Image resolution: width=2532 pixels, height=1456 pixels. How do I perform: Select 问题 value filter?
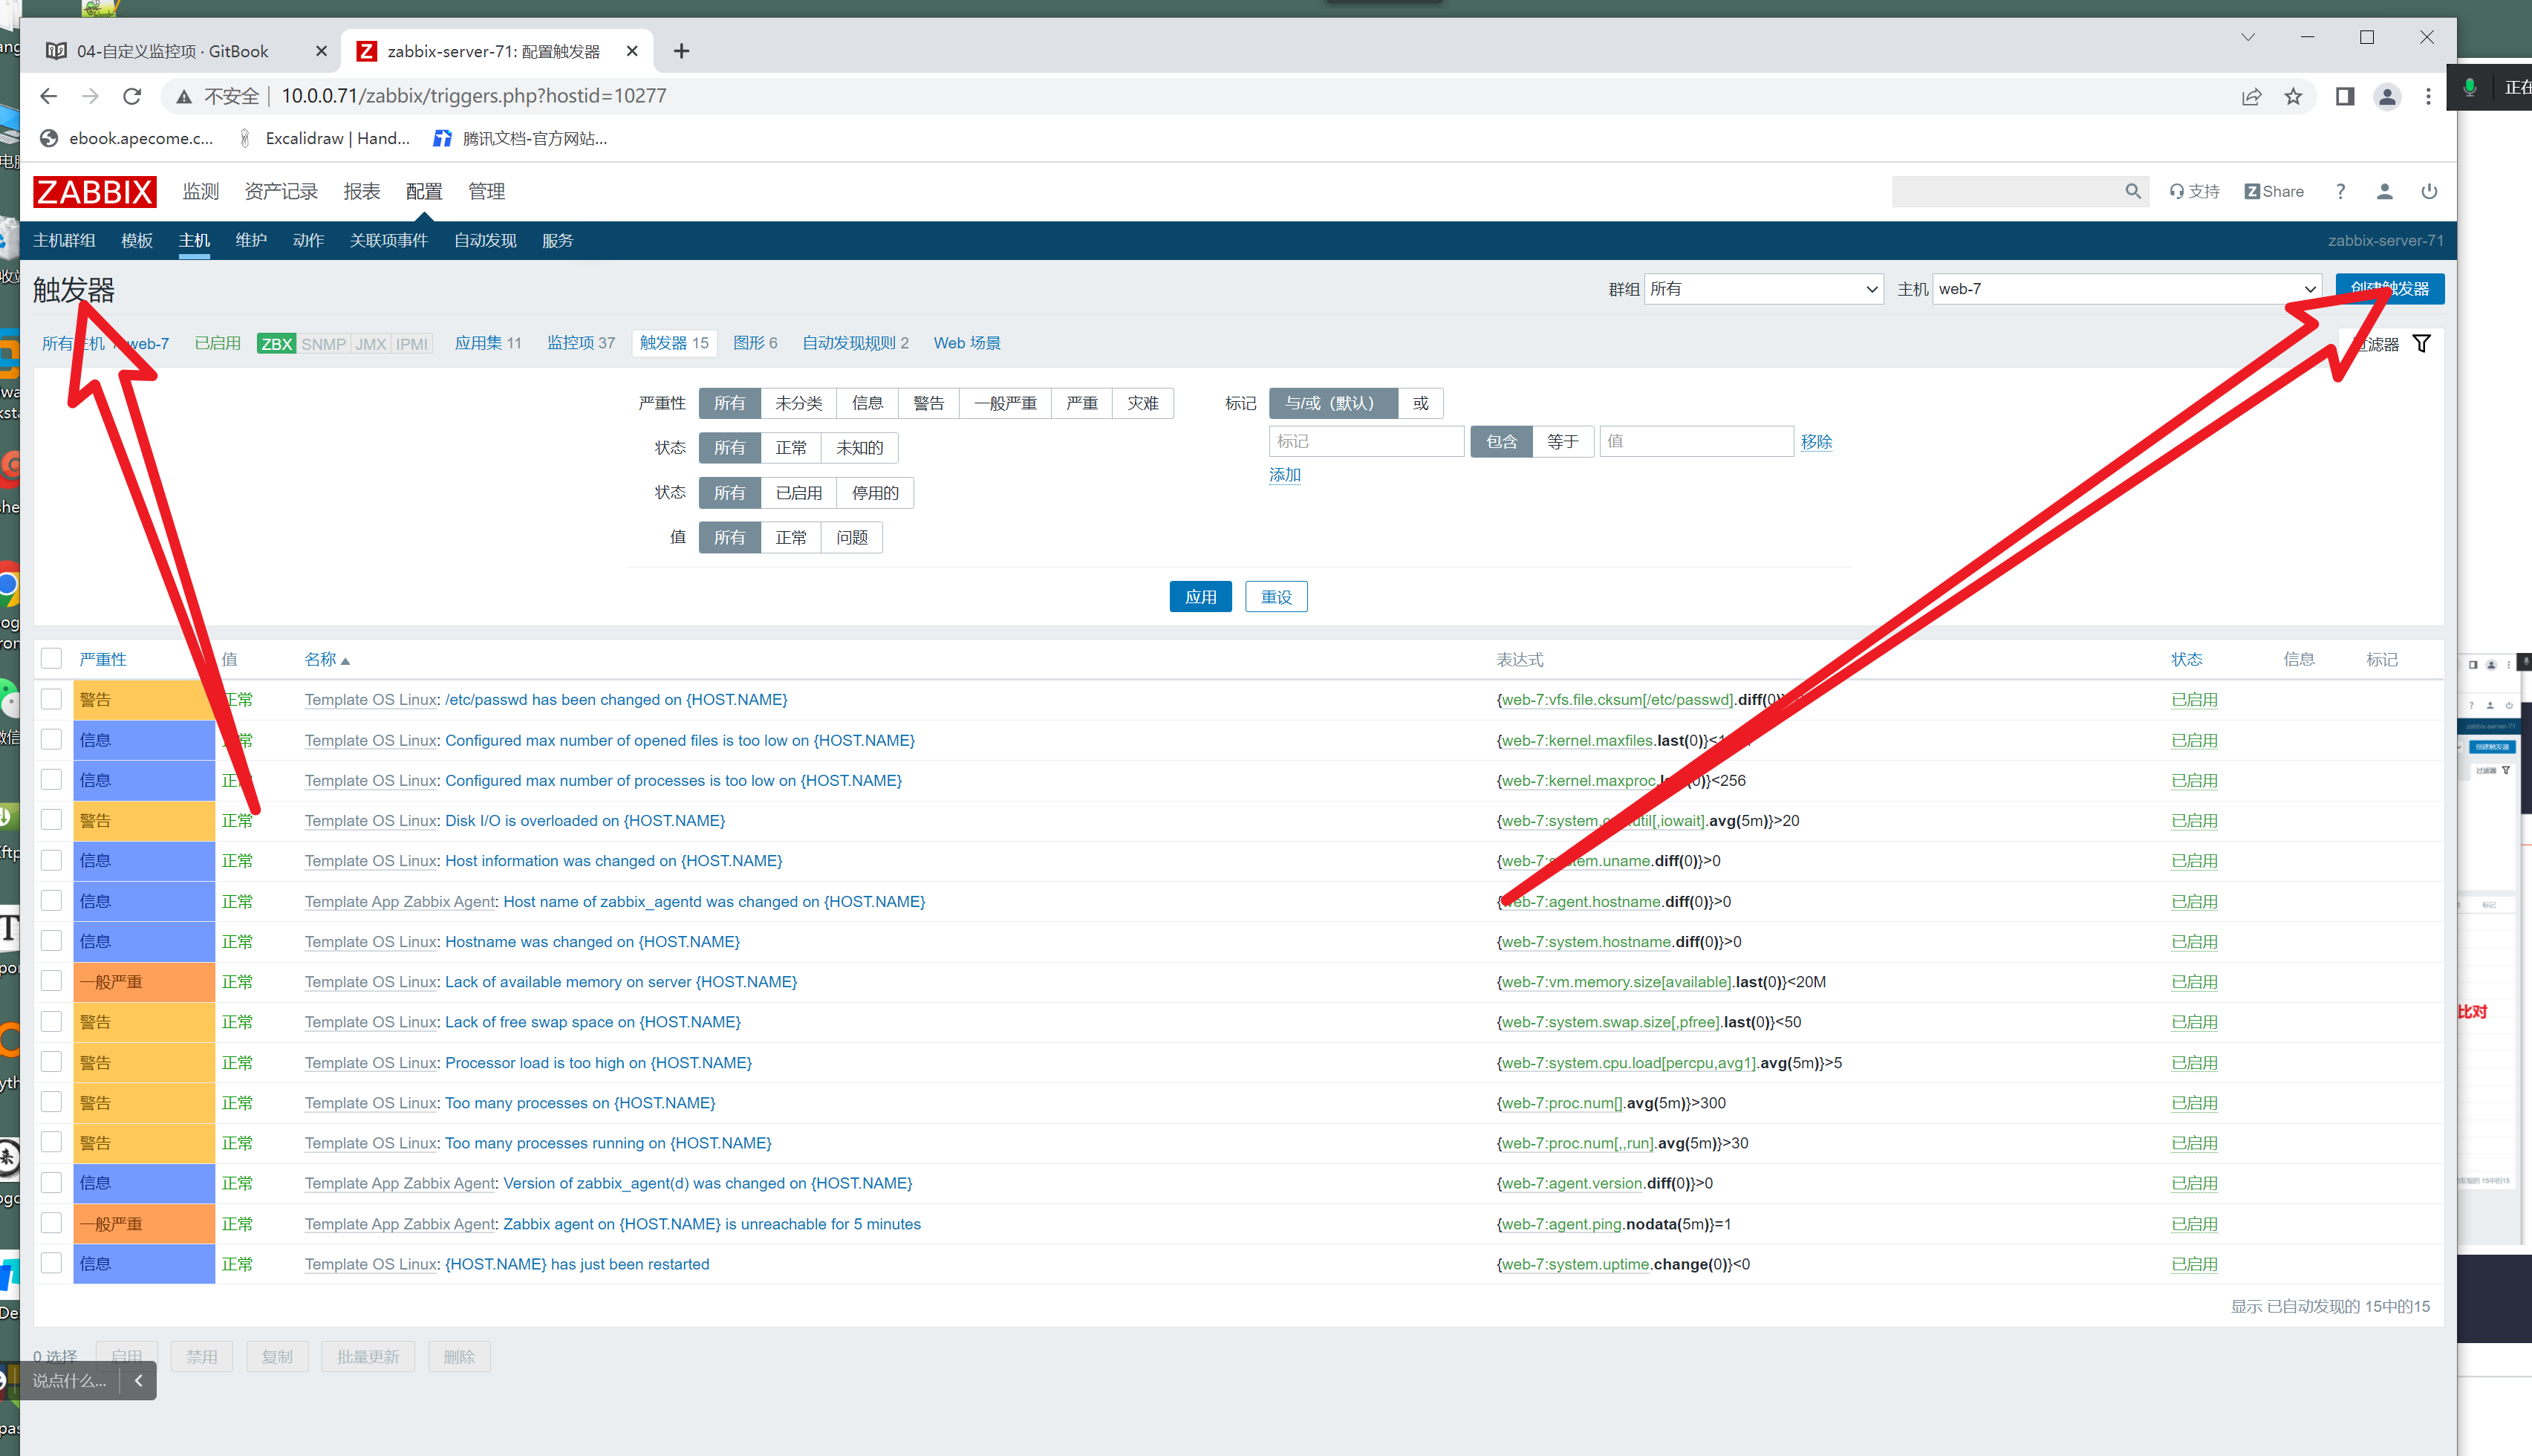[852, 538]
